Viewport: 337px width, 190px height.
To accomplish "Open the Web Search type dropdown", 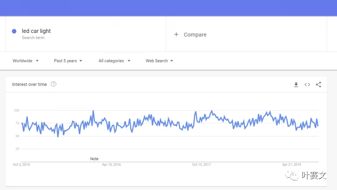I will 159,61.
